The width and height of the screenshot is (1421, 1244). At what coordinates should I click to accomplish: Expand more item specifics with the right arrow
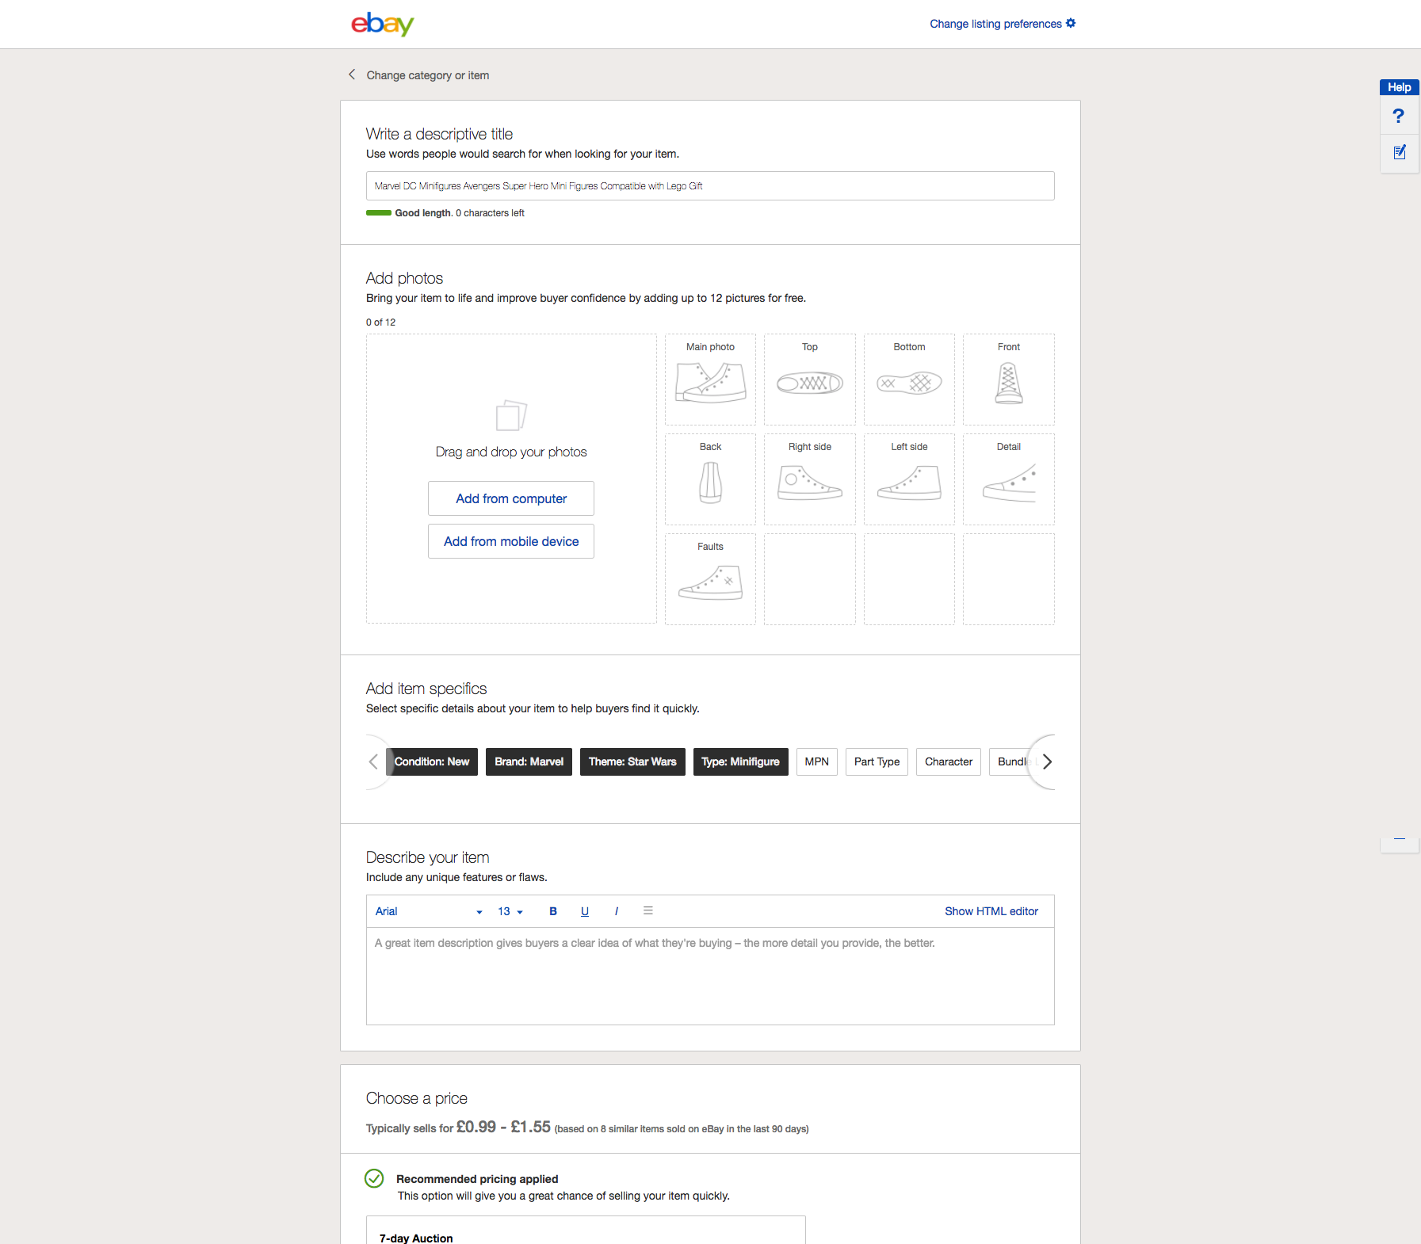(x=1047, y=761)
